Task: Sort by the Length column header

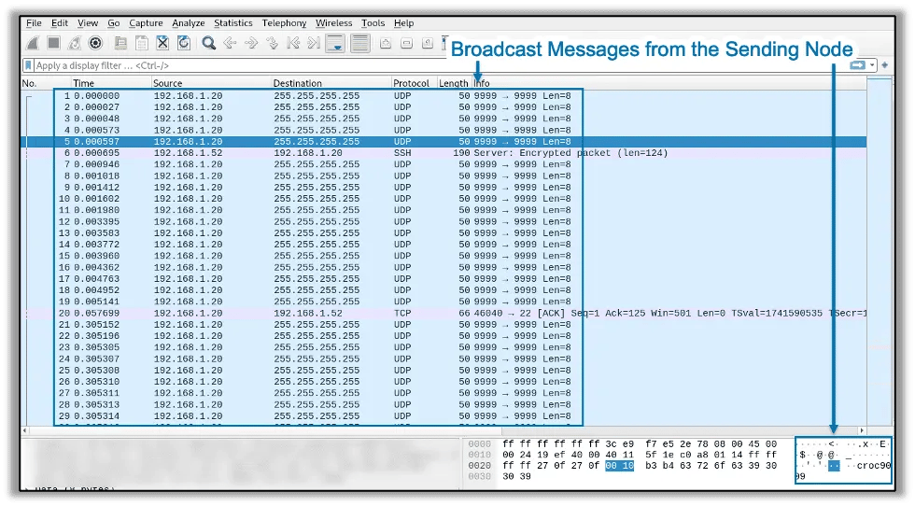Action: pos(454,83)
